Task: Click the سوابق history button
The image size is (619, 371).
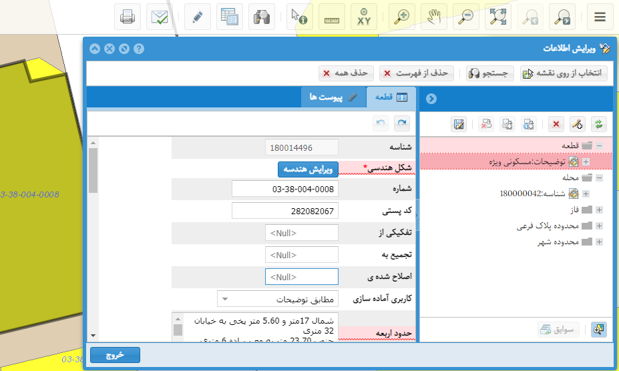Action: click(558, 330)
